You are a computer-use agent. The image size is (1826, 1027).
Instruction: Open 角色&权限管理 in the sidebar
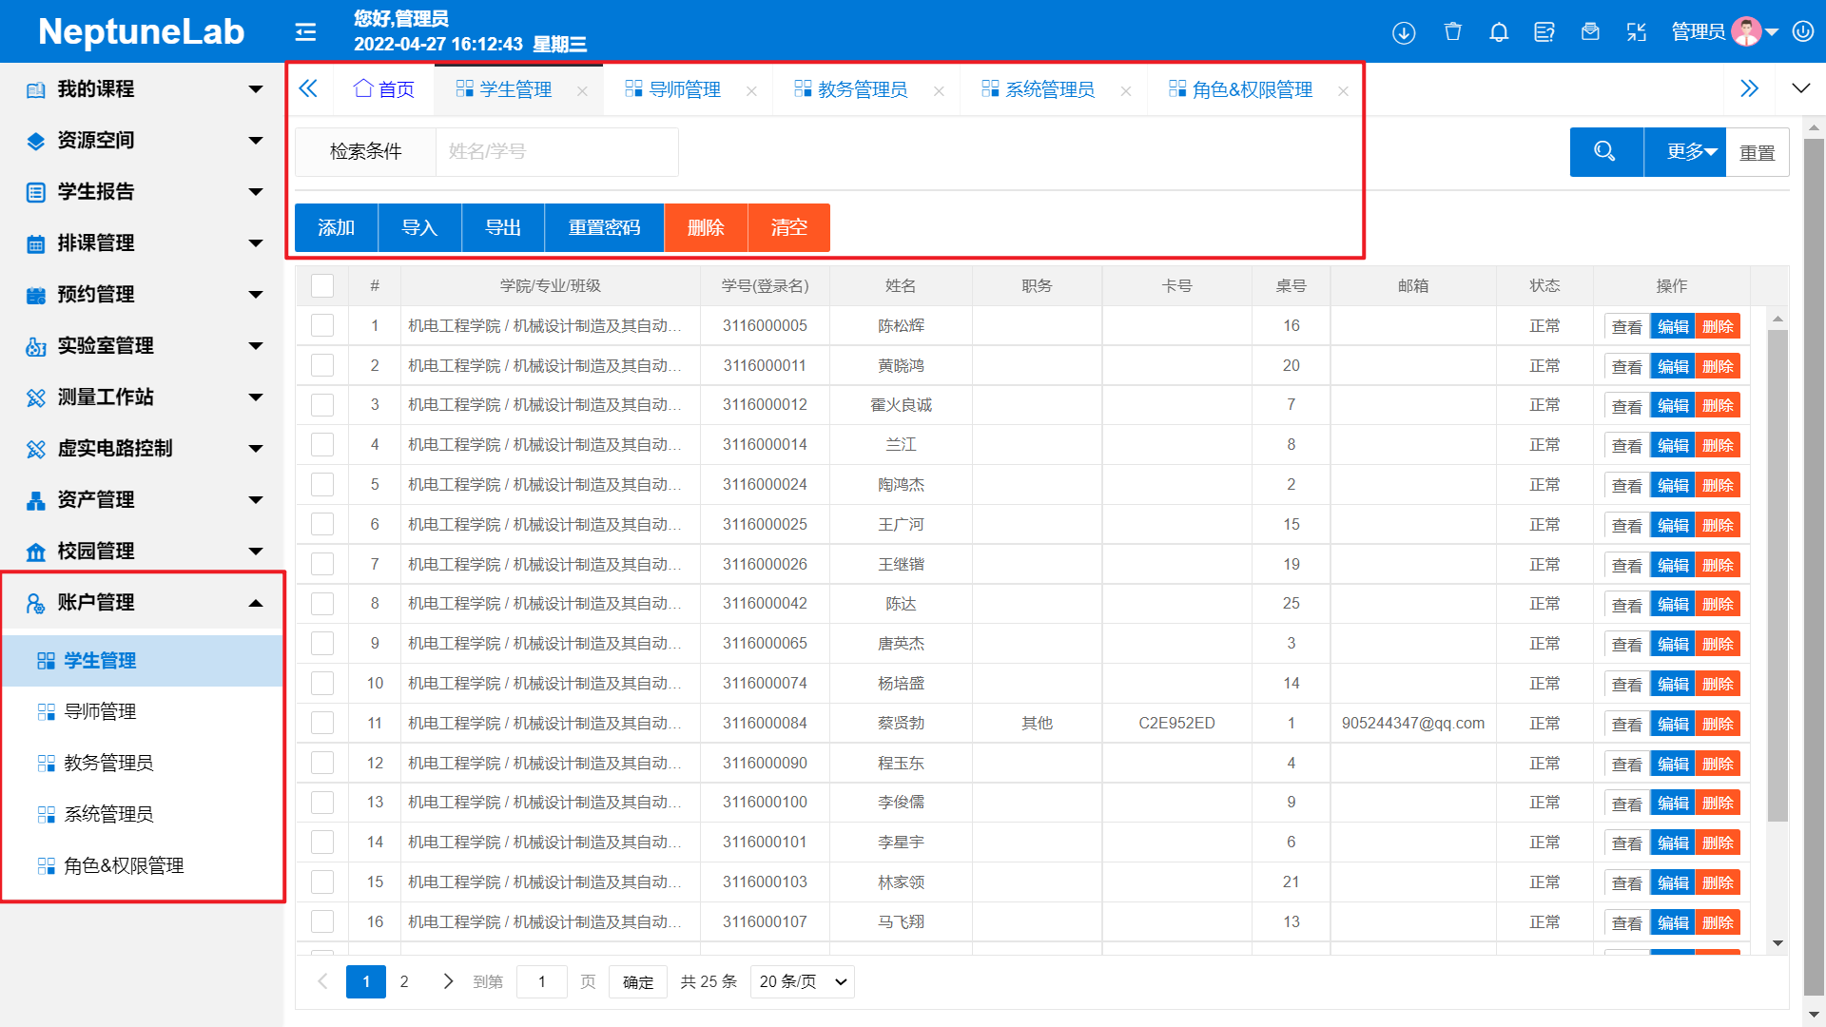124,865
